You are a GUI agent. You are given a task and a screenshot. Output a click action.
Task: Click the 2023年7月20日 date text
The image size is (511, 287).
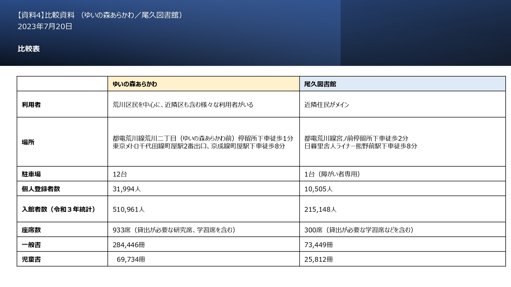point(45,26)
